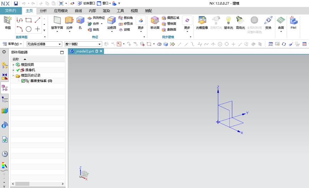Switch to the Curve (曲线) tab
Screen dimensions: 309x188
pyautogui.click(x=78, y=11)
